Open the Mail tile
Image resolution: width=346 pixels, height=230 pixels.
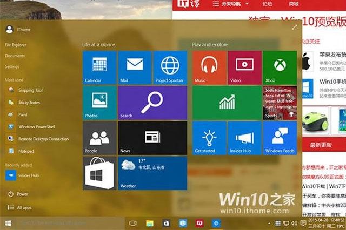coord(135,67)
